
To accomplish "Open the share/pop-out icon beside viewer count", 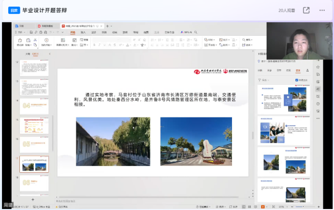I will pos(306,10).
